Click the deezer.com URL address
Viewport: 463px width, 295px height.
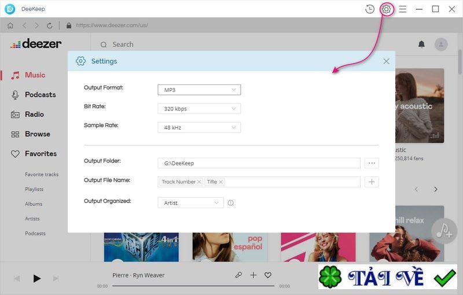[x=112, y=25]
